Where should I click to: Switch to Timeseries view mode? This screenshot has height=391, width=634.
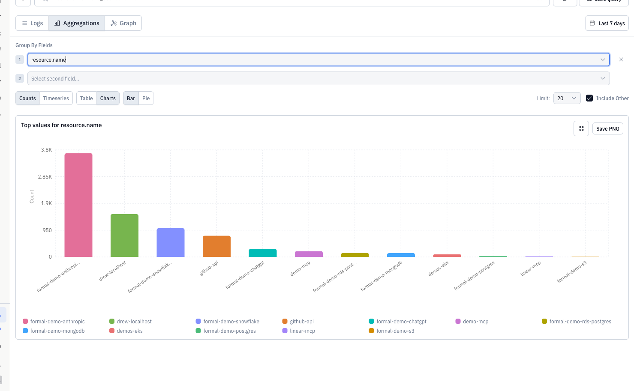pos(56,98)
